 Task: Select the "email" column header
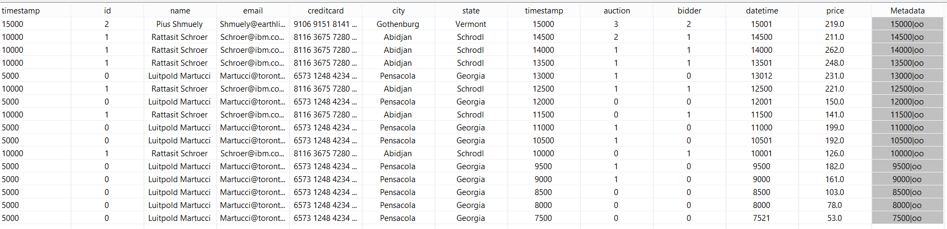253,11
